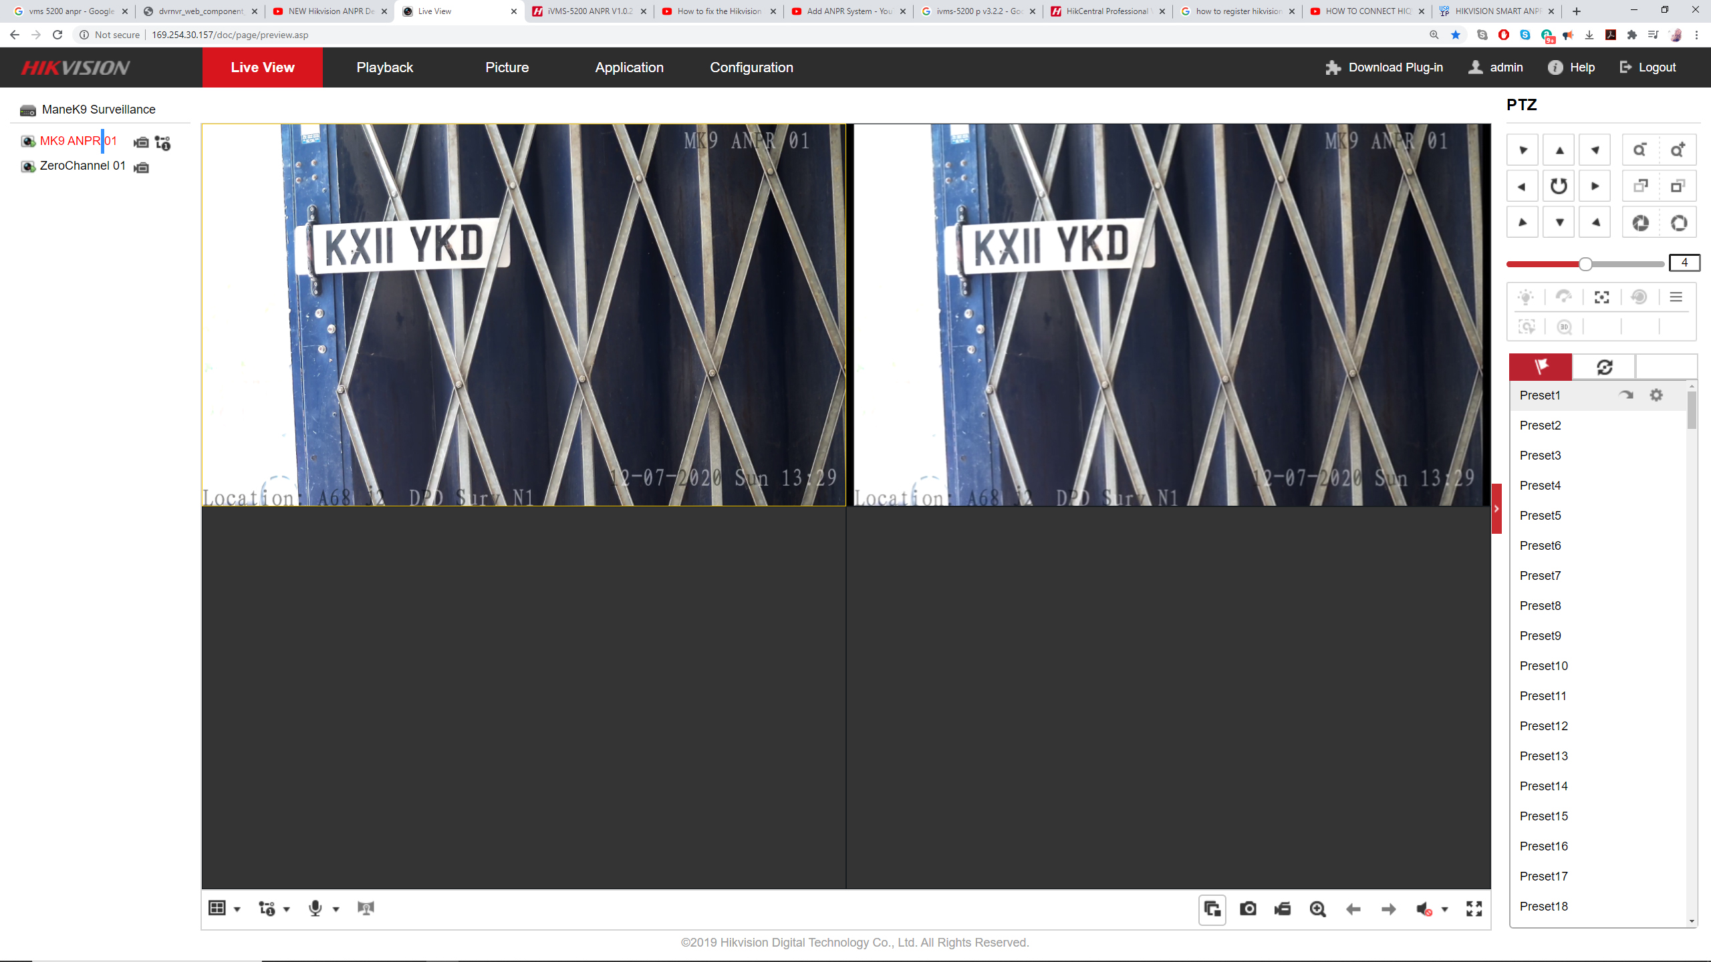The width and height of the screenshot is (1711, 962).
Task: Tilt the camera up with the up arrow
Action: click(1559, 150)
